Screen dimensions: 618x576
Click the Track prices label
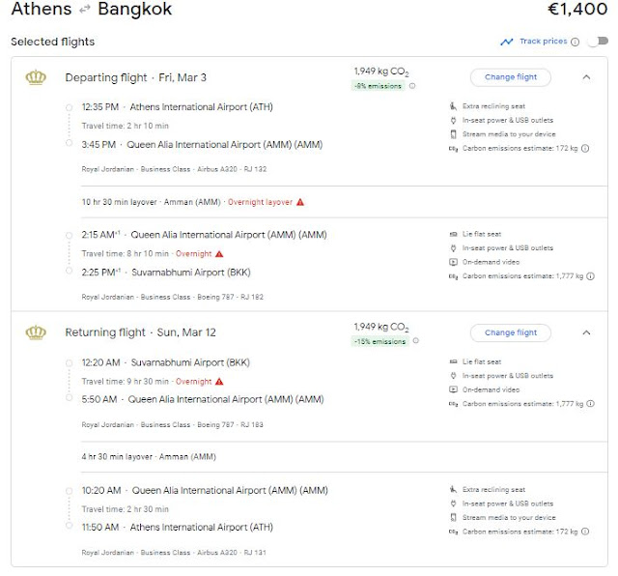click(544, 42)
